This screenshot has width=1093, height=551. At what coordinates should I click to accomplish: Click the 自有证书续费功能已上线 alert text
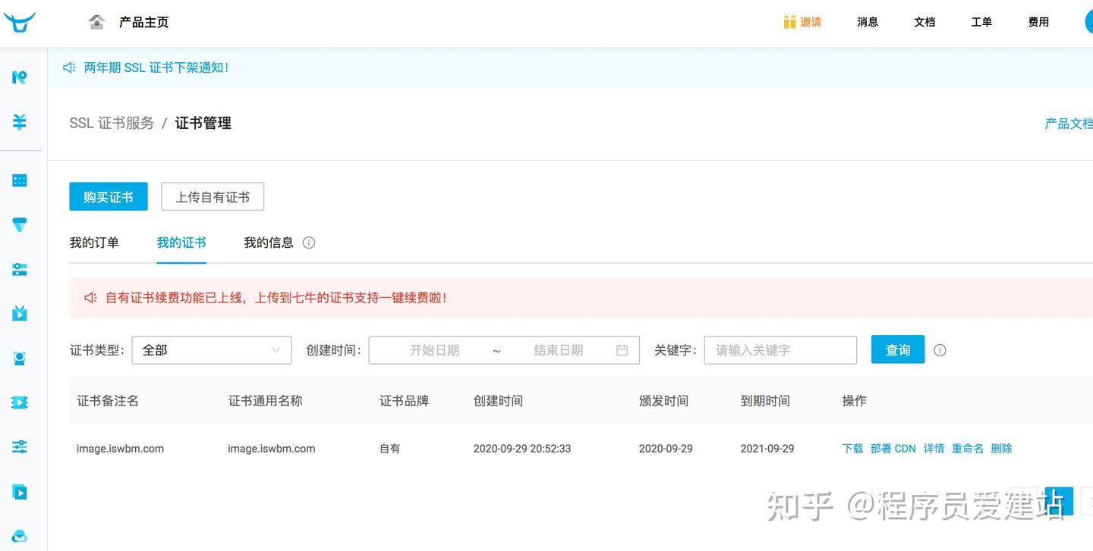276,298
